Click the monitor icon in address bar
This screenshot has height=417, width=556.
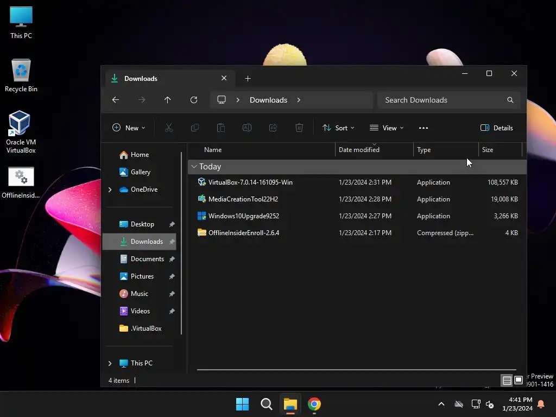[x=222, y=100]
